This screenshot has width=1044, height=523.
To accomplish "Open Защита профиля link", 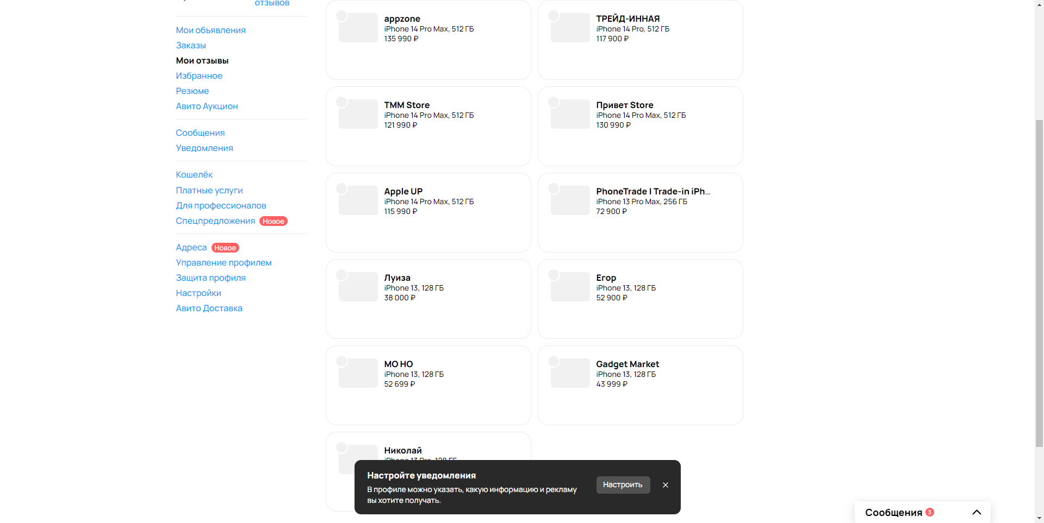I will click(x=210, y=278).
